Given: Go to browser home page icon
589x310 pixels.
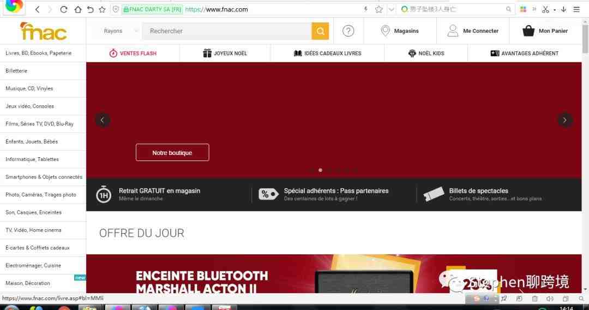Looking at the screenshot, I should pyautogui.click(x=77, y=9).
